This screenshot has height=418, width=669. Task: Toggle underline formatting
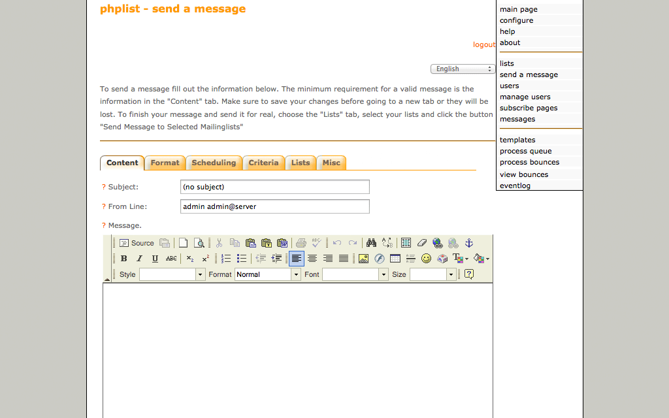point(155,259)
